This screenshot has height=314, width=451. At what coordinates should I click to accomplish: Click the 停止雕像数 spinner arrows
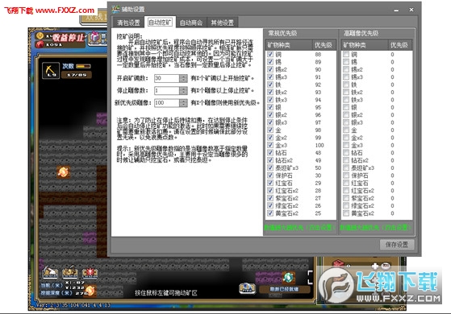[x=183, y=91]
